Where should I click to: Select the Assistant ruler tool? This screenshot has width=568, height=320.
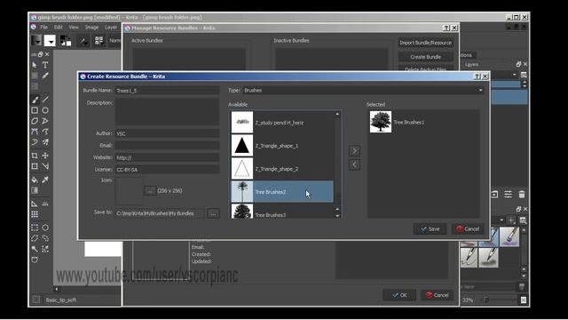35,204
